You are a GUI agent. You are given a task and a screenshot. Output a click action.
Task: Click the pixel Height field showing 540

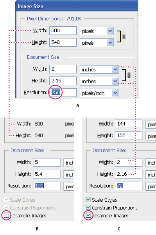(x=63, y=42)
